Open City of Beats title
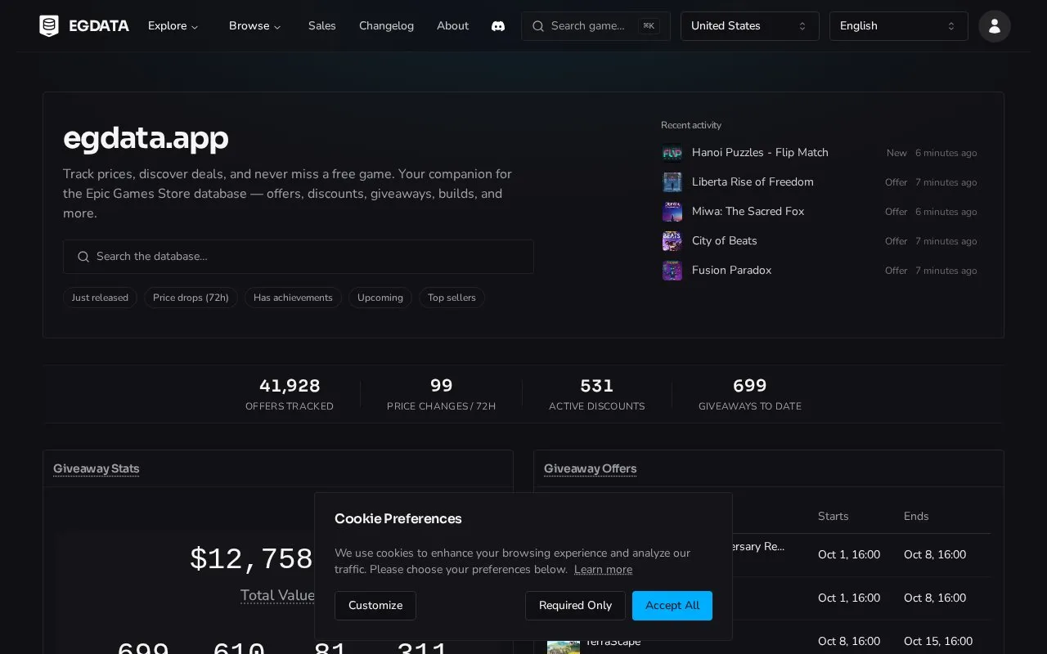 pos(725,241)
